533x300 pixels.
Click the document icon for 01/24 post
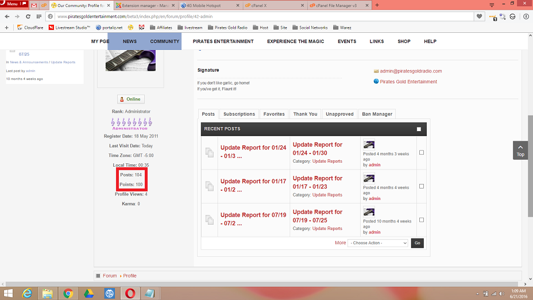pyautogui.click(x=210, y=152)
